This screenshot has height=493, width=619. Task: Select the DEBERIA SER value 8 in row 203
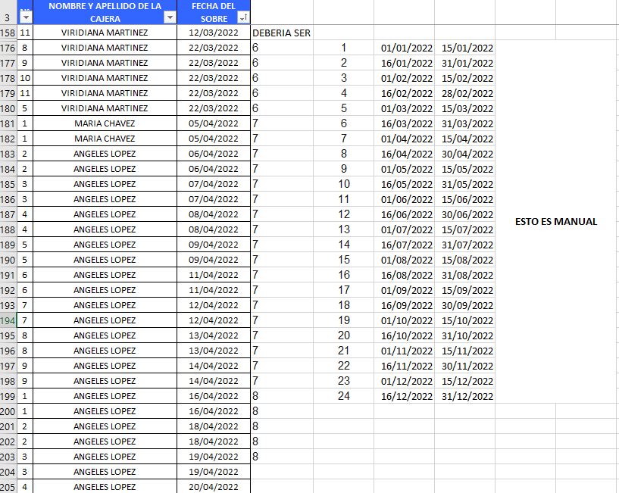(282, 457)
